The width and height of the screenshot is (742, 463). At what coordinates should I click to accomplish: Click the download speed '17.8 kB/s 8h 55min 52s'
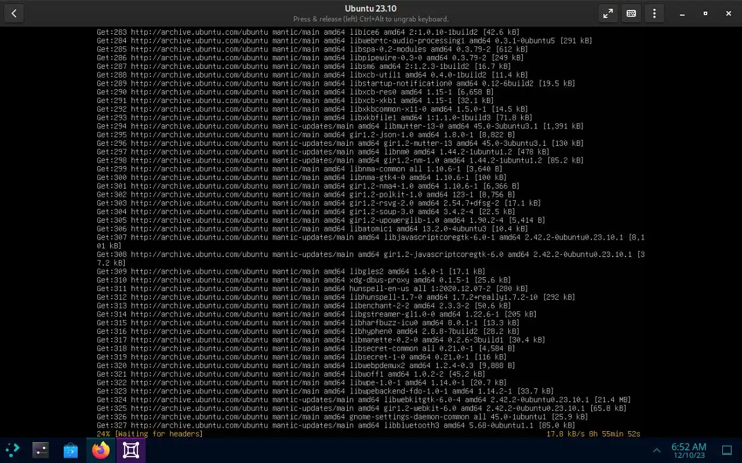click(593, 434)
